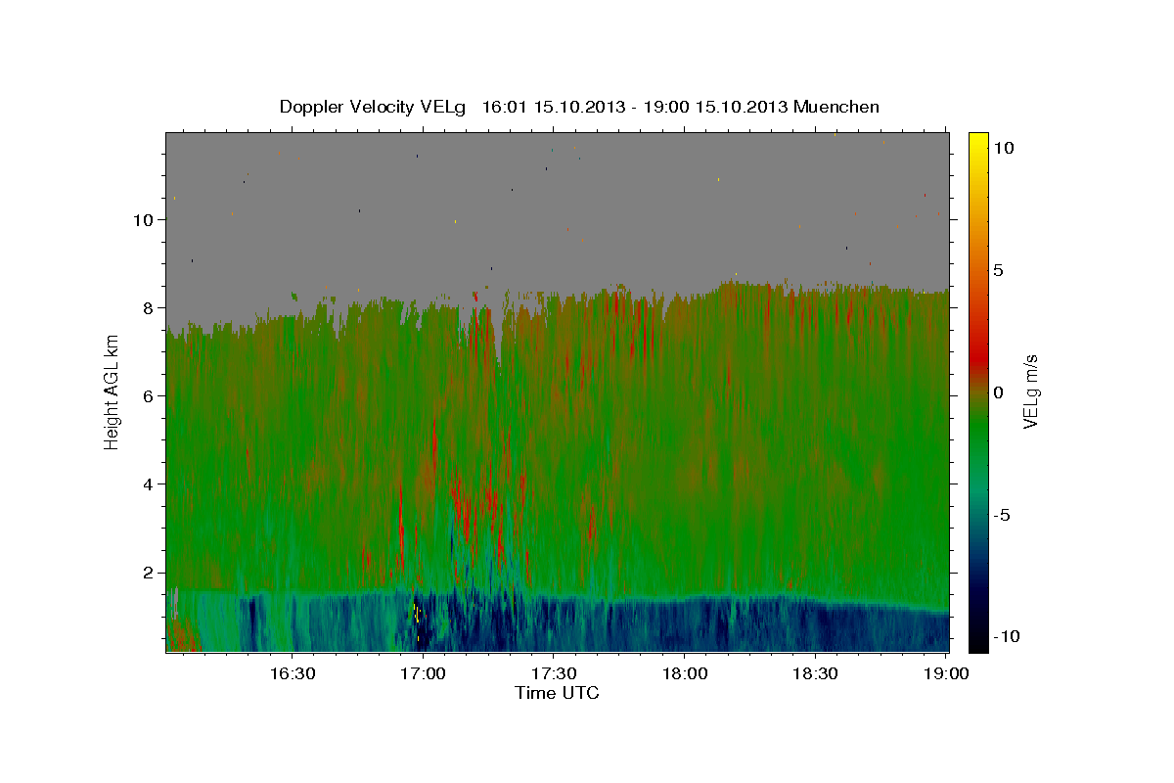Screen dimensions: 1174x783
Task: Click the colorbar value -5 label
Action: click(1001, 515)
